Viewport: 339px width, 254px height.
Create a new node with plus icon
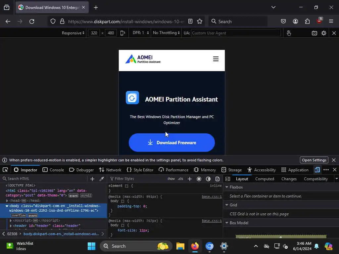point(92,179)
